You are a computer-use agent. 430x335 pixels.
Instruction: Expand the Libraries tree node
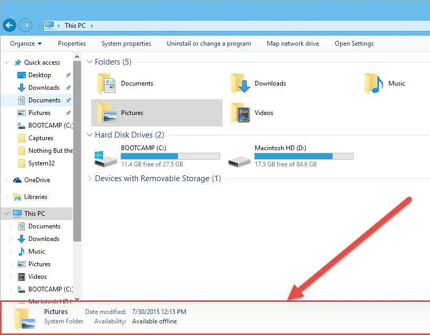[x=7, y=197]
